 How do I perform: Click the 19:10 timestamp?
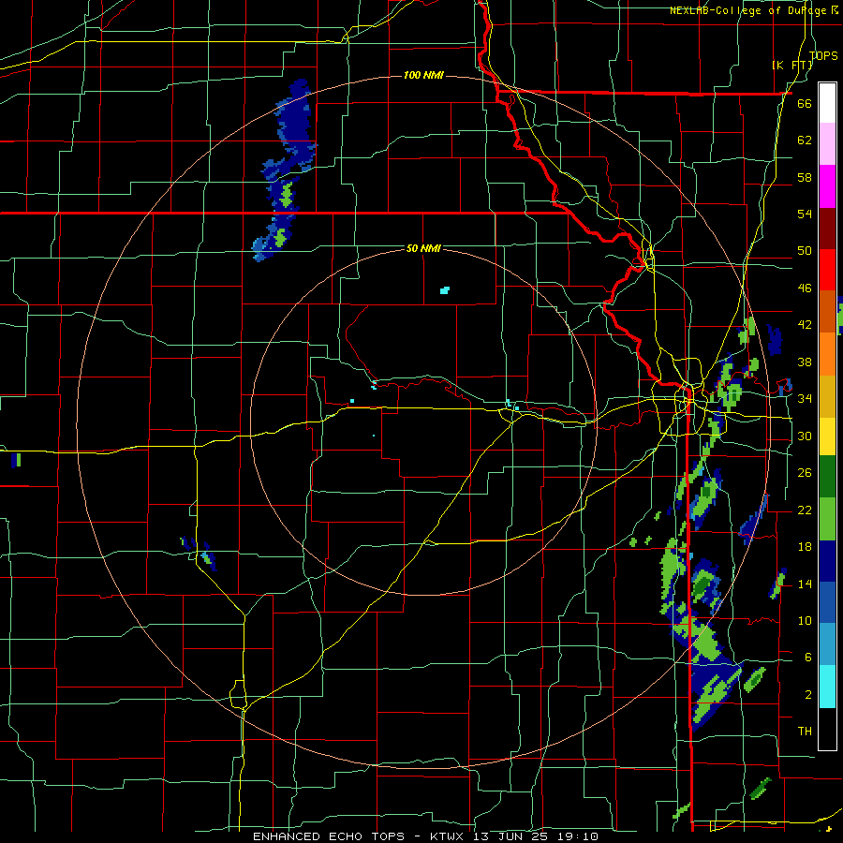pyautogui.click(x=577, y=836)
